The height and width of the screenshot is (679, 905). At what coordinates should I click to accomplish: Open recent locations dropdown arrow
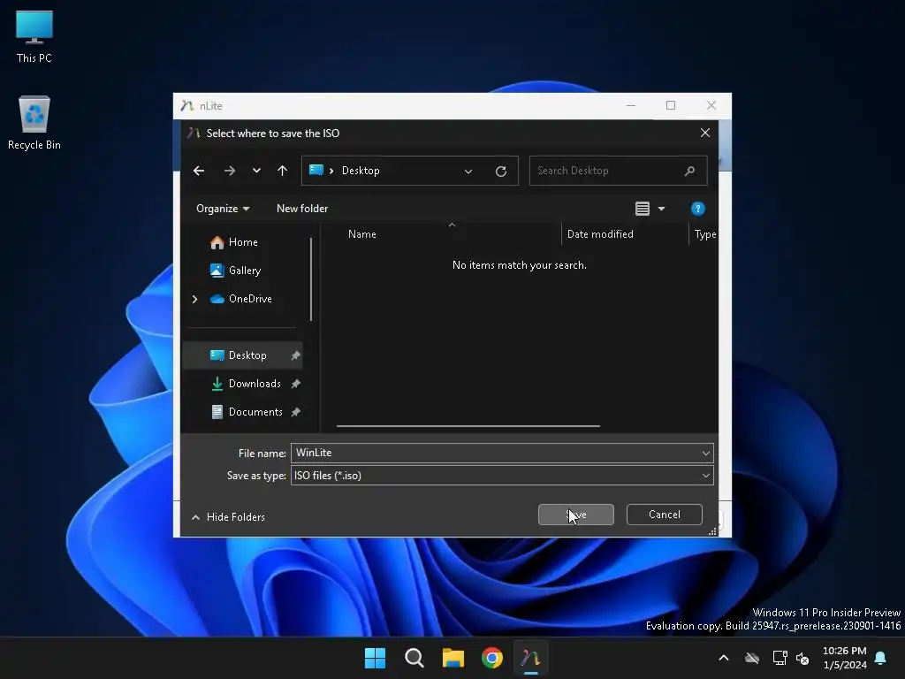tap(256, 171)
